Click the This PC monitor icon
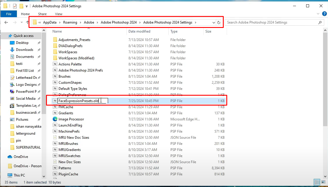 coord(10,175)
